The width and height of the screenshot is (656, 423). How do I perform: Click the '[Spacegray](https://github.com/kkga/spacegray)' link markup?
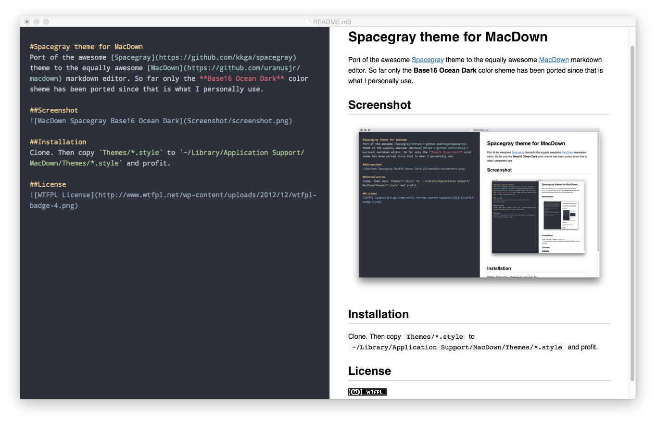[x=203, y=57]
